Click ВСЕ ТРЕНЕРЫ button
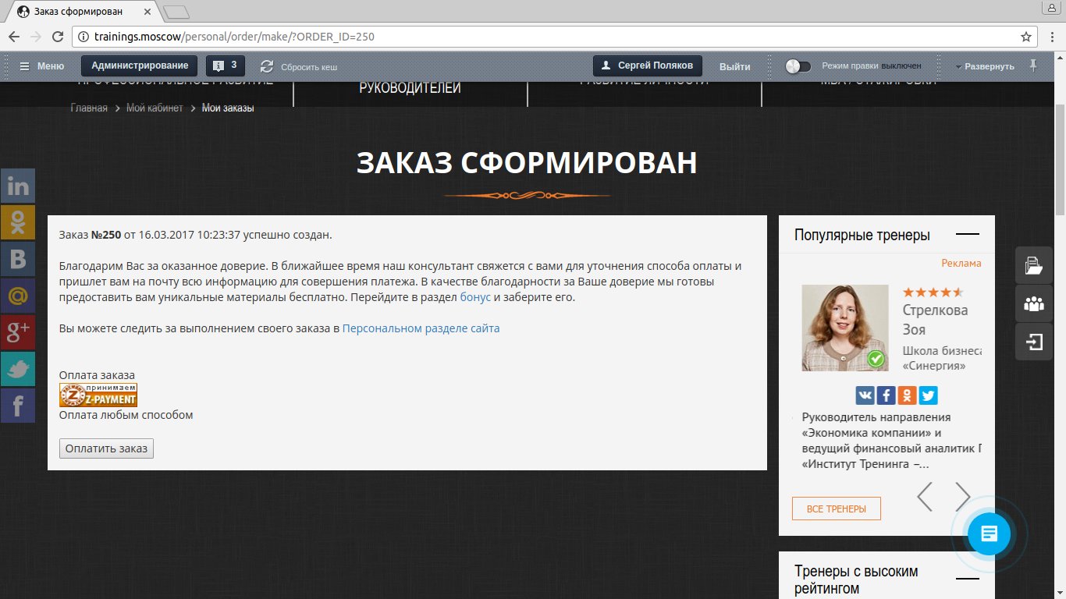Viewport: 1066px width, 599px height. pyautogui.click(x=837, y=509)
